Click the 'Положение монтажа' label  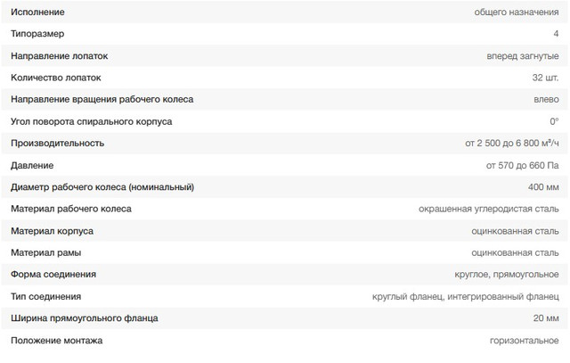[56, 340]
